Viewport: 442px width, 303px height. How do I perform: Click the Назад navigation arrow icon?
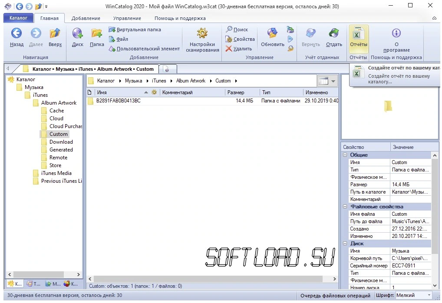pos(16,33)
